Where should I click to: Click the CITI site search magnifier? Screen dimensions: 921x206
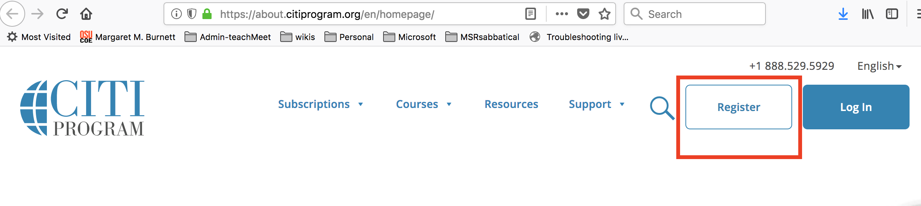click(662, 108)
